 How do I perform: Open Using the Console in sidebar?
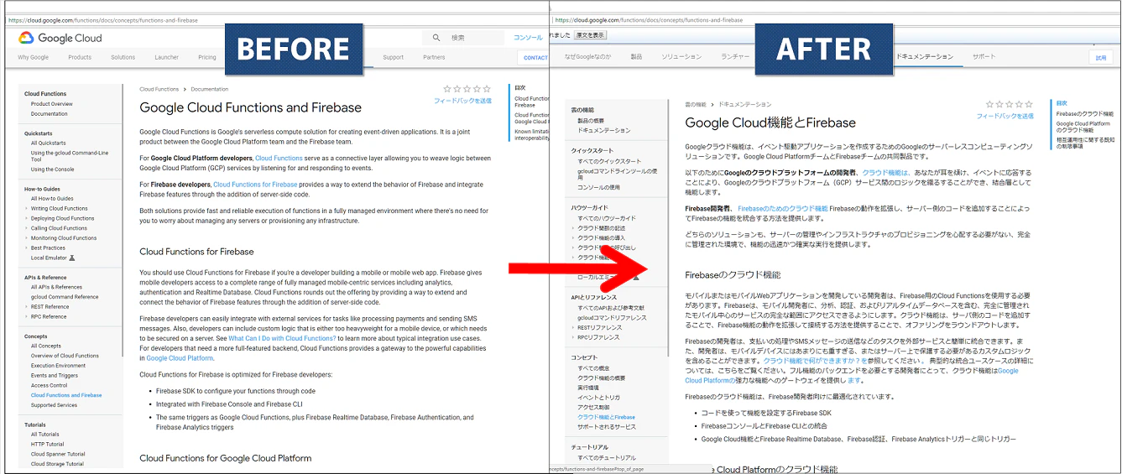(x=53, y=169)
